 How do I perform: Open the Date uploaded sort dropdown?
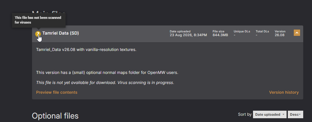tap(270, 114)
